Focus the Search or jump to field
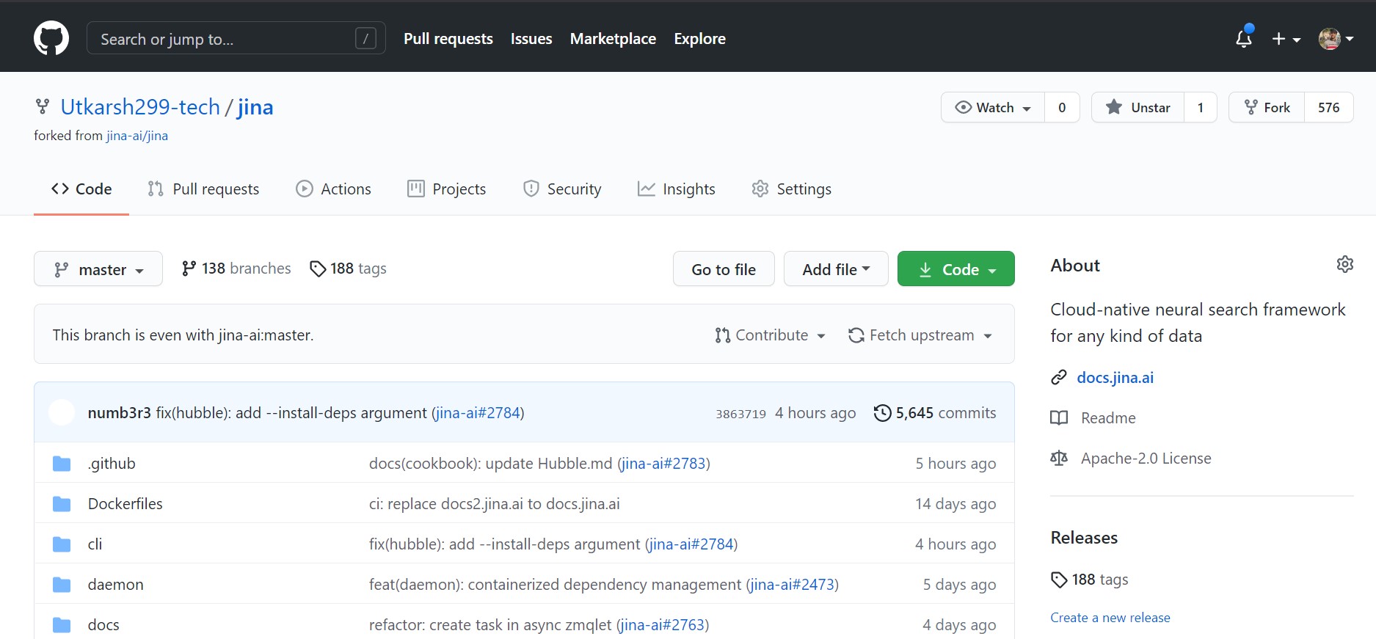The width and height of the screenshot is (1376, 639). [x=236, y=38]
